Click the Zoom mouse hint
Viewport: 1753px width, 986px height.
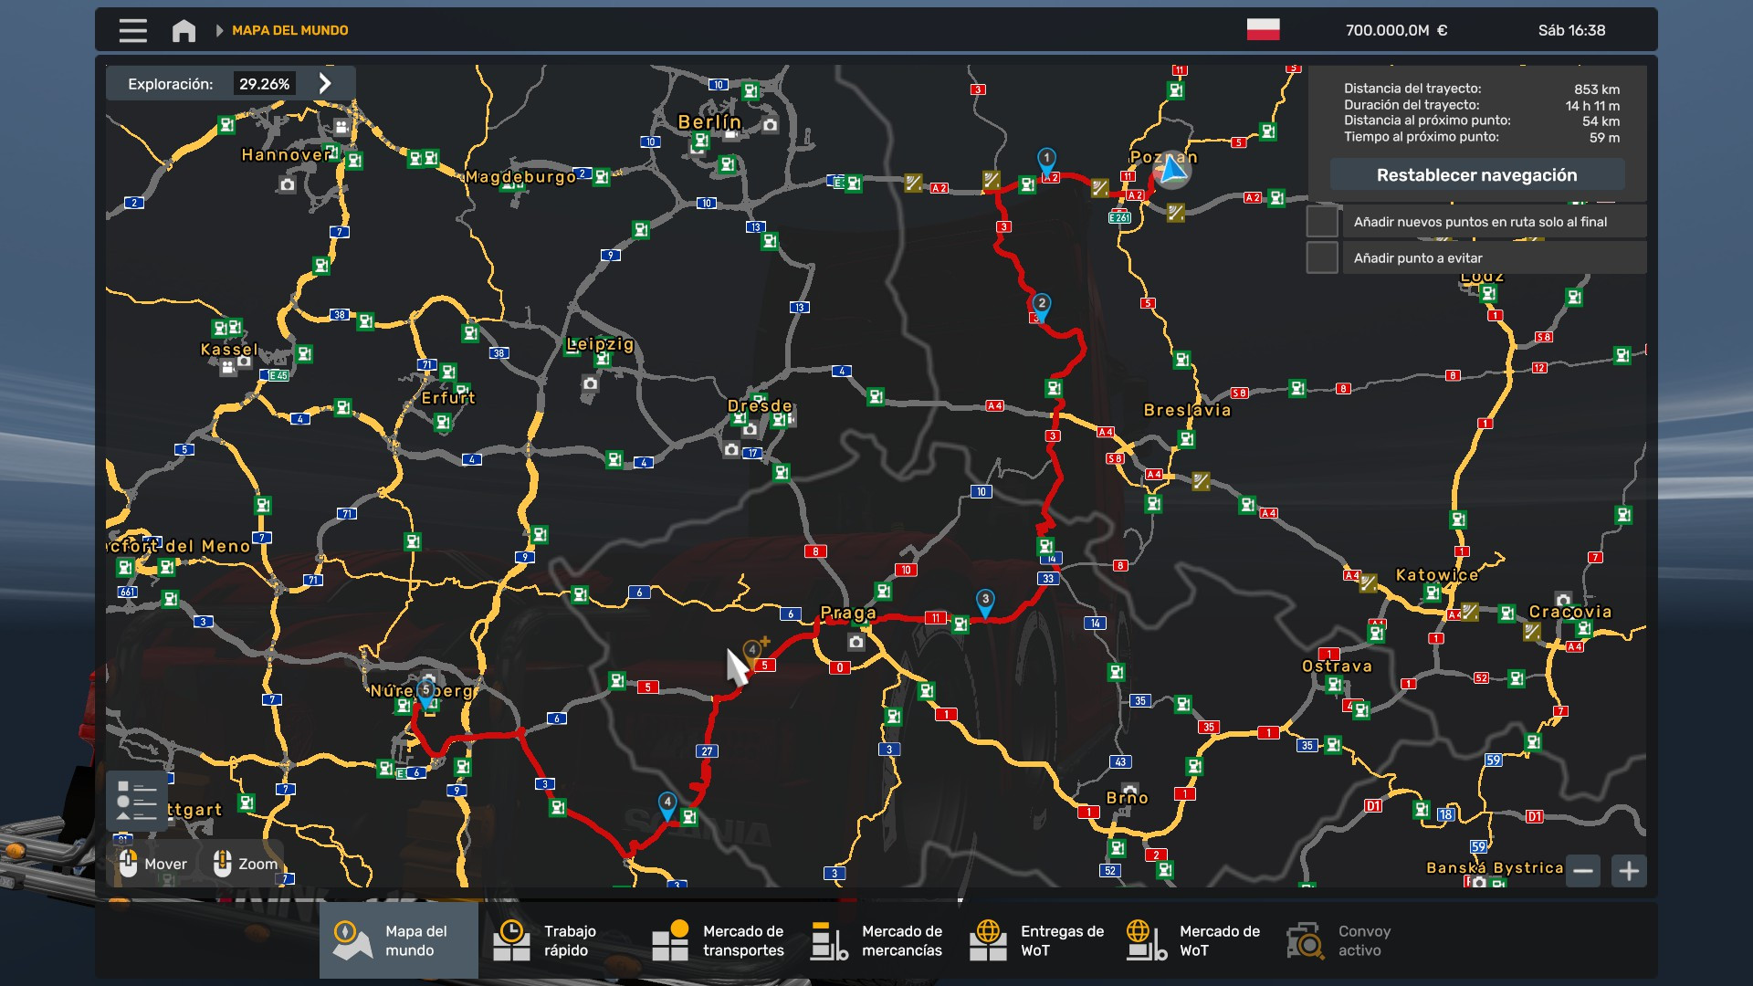(245, 864)
